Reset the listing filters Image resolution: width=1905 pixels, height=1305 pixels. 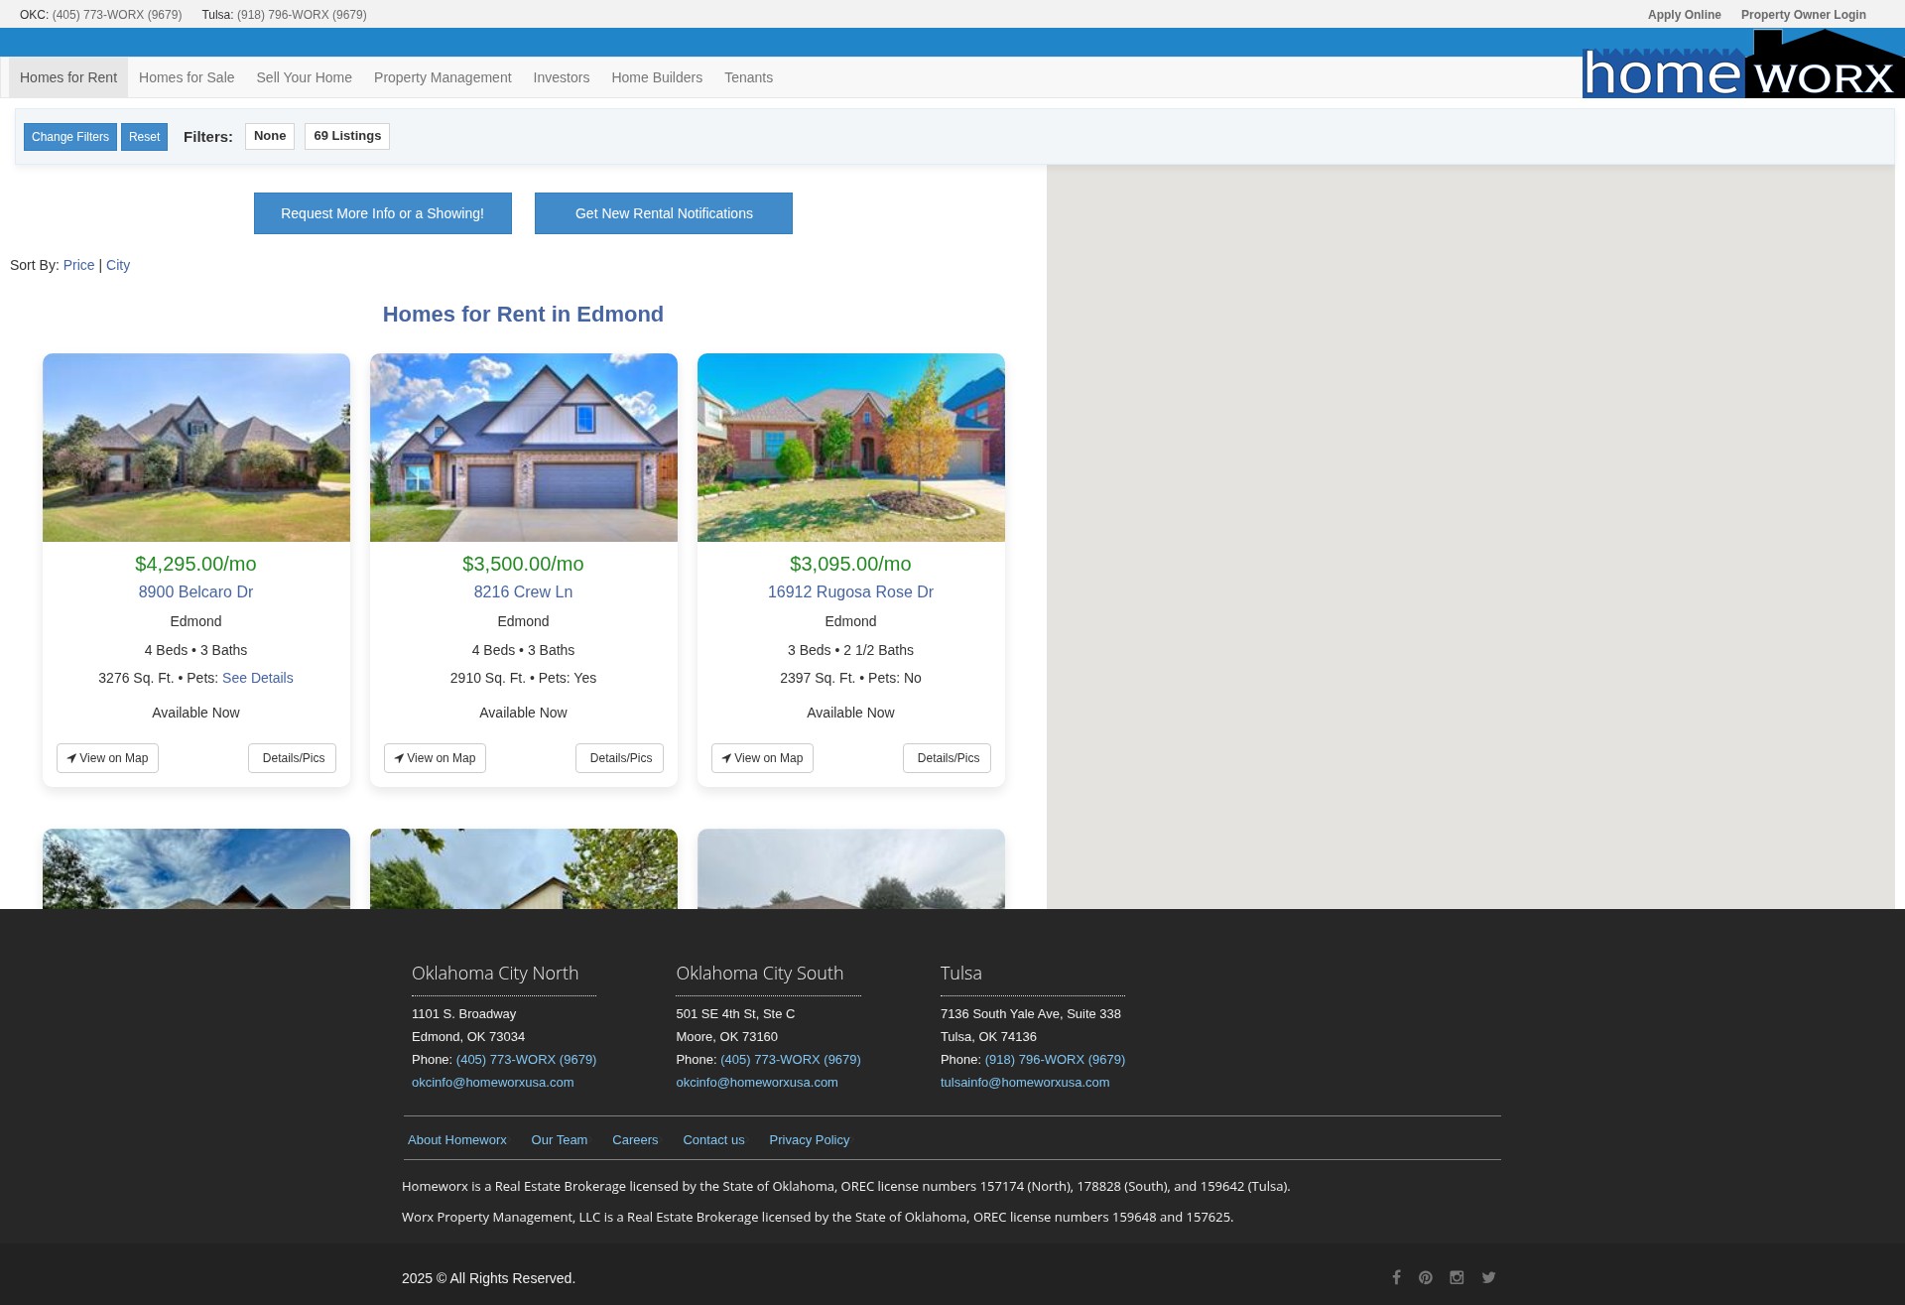(144, 137)
